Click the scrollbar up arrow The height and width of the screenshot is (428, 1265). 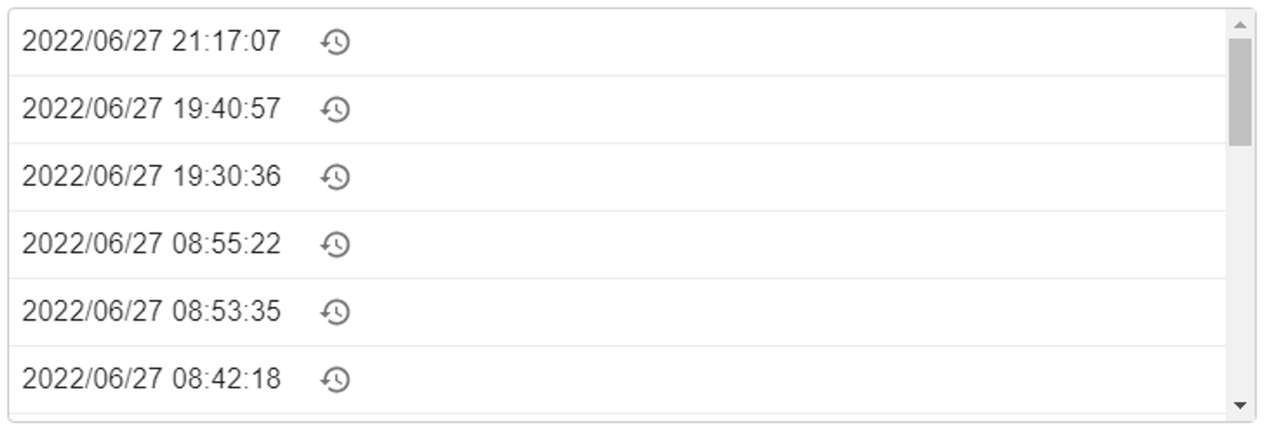click(1240, 23)
